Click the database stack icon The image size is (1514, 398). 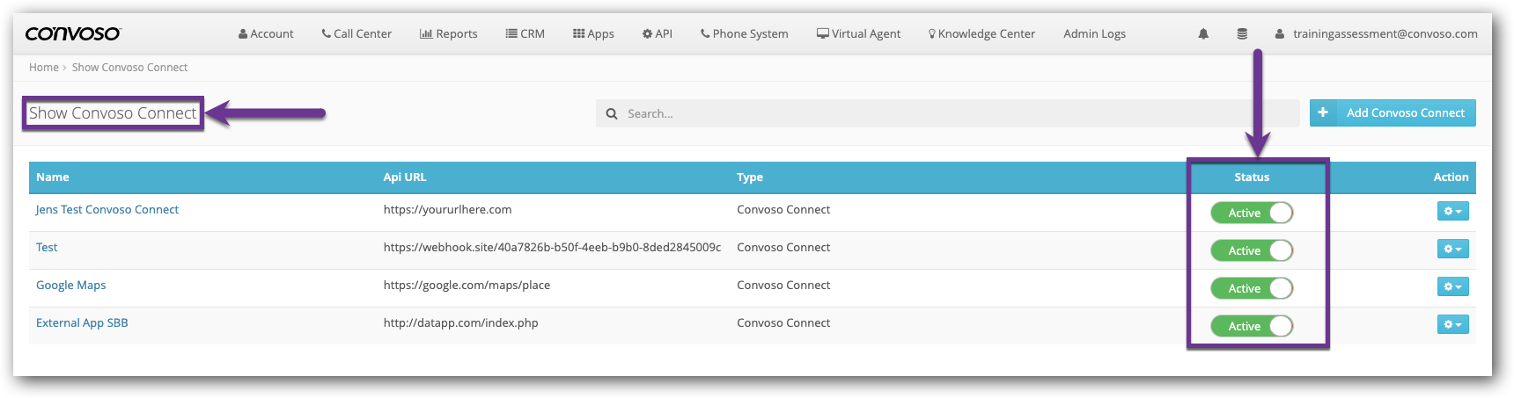point(1242,34)
